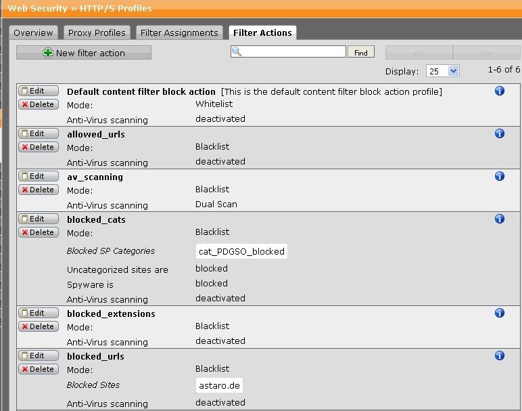Screen dimensions: 522x411
Task: Click the next page >> button
Action: 486,53
